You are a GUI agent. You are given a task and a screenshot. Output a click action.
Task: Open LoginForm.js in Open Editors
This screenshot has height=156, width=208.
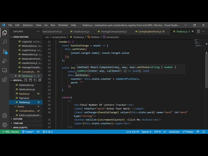(26, 50)
